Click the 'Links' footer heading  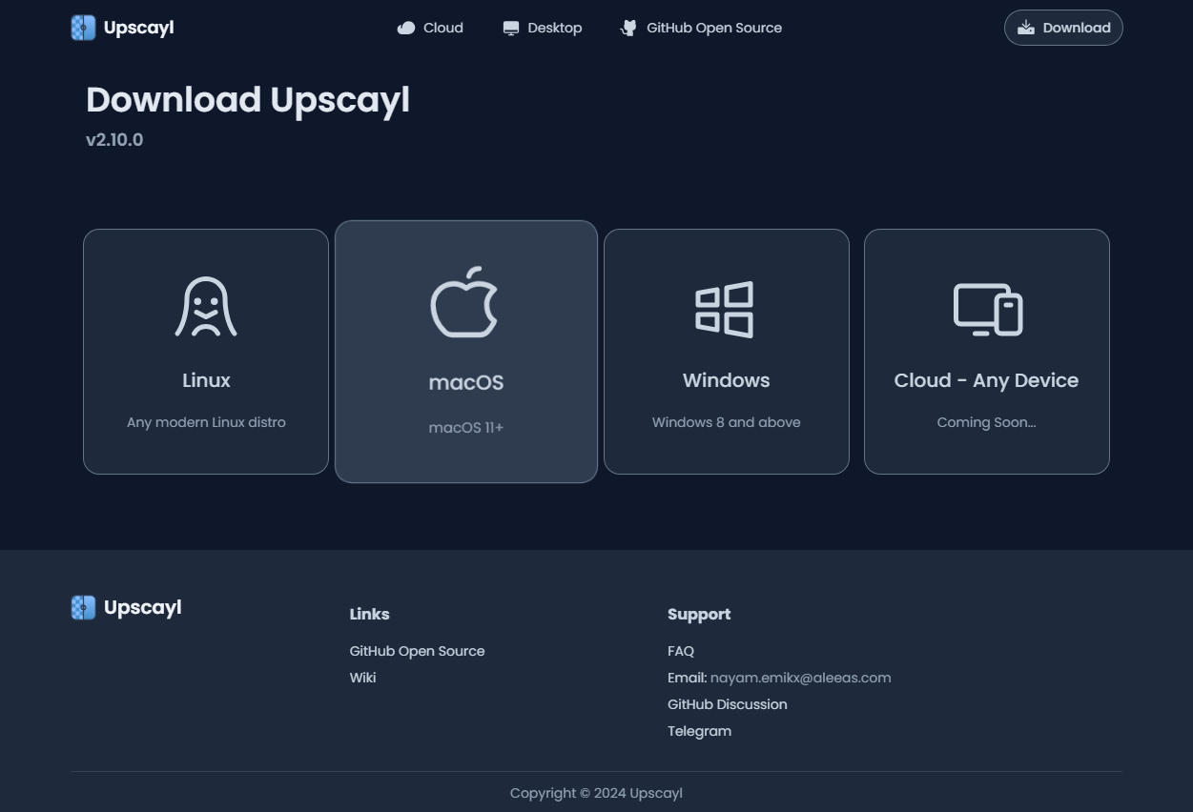(x=369, y=614)
